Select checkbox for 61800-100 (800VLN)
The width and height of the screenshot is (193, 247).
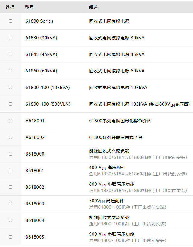coord(10,104)
